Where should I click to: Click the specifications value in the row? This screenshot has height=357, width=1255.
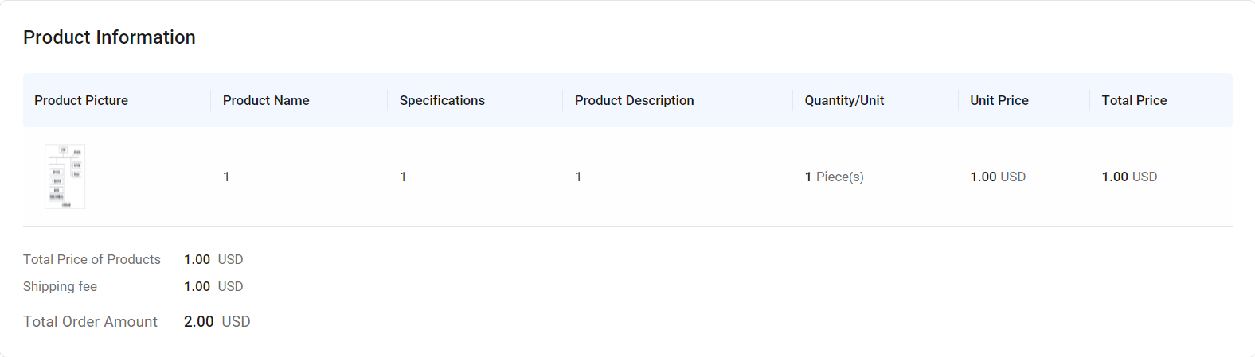[x=403, y=177]
